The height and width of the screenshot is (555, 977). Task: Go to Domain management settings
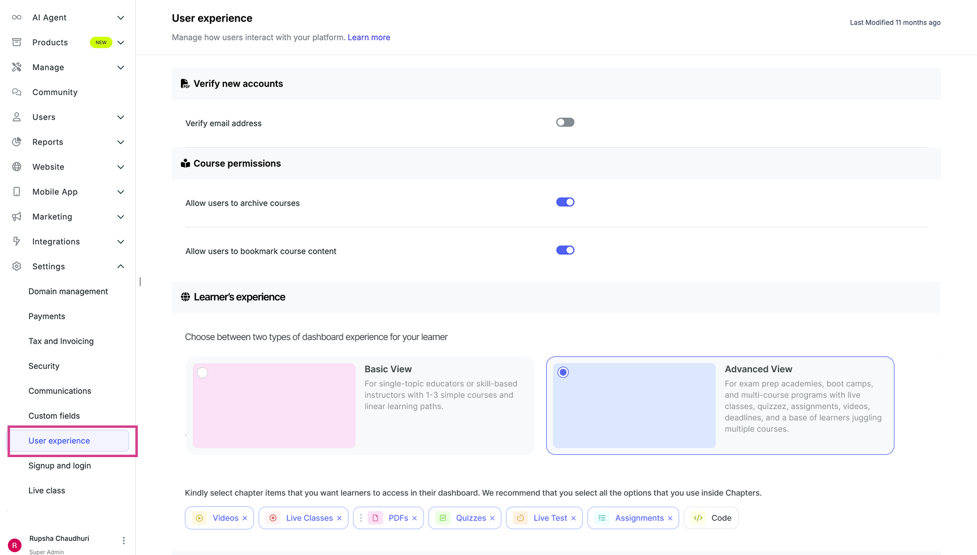[68, 291]
